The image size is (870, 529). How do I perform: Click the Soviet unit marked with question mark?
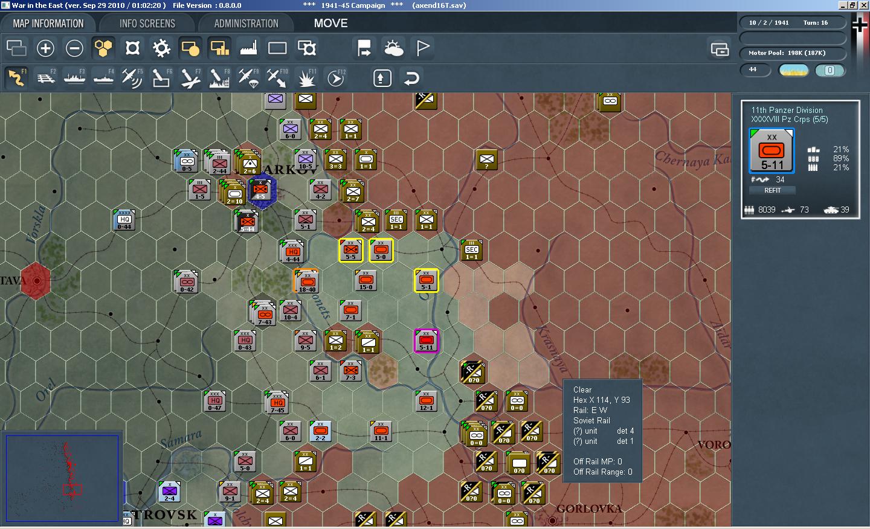click(x=486, y=160)
